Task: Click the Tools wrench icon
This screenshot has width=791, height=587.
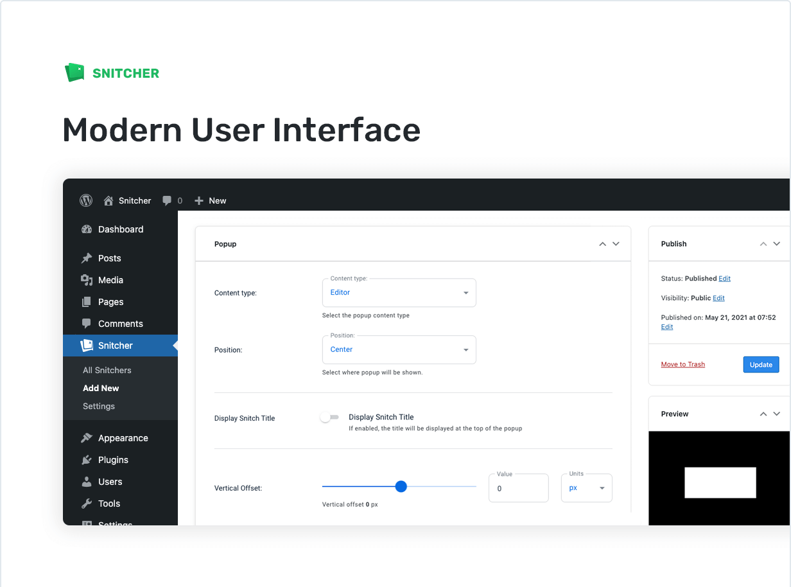Action: pyautogui.click(x=87, y=504)
